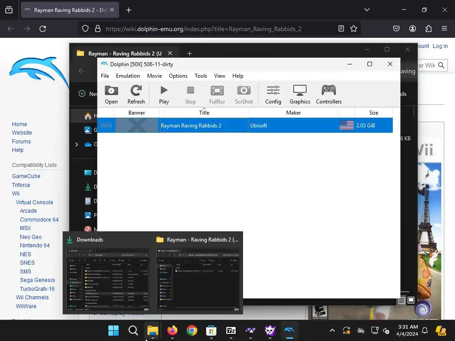
Task: Open Firefox account icon
Action: tap(412, 28)
